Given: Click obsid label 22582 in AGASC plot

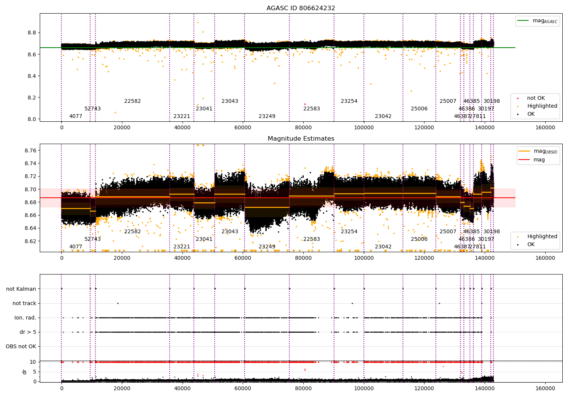Looking at the screenshot, I should pyautogui.click(x=133, y=101).
